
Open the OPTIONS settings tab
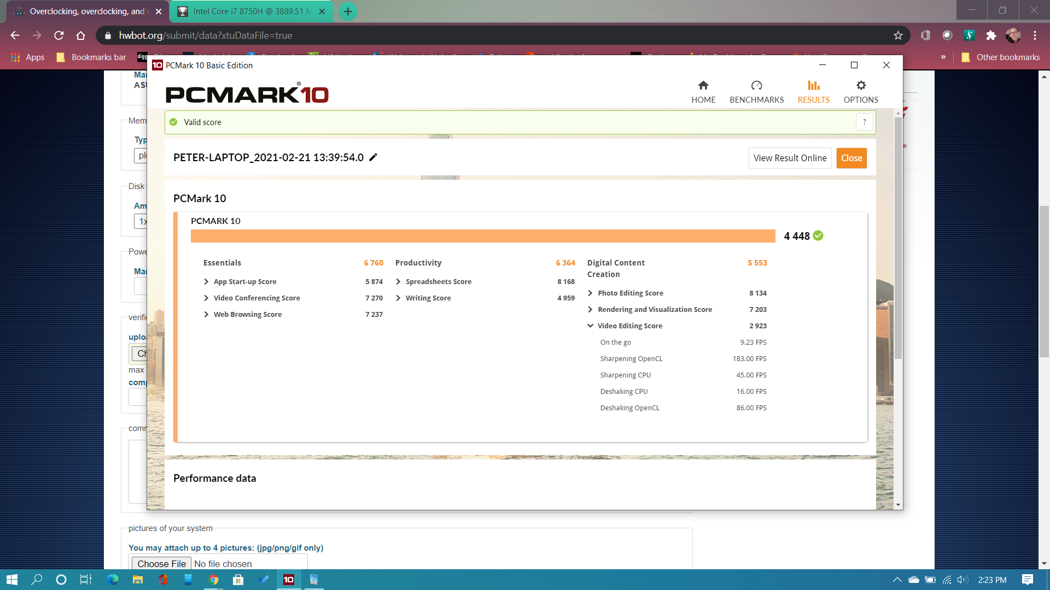(861, 92)
